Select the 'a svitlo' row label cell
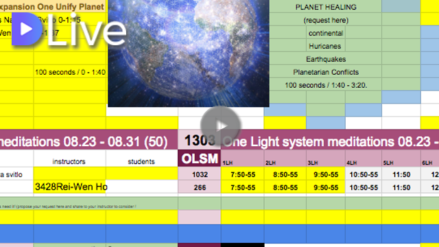This screenshot has height=247, width=439. coord(16,174)
